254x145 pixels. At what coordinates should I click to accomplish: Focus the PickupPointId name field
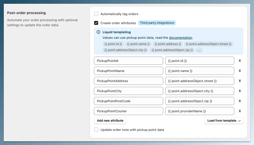click(x=129, y=61)
